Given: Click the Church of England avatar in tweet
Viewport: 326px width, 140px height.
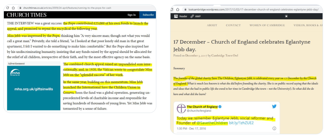Looking at the screenshot, I should click(x=181, y=108).
